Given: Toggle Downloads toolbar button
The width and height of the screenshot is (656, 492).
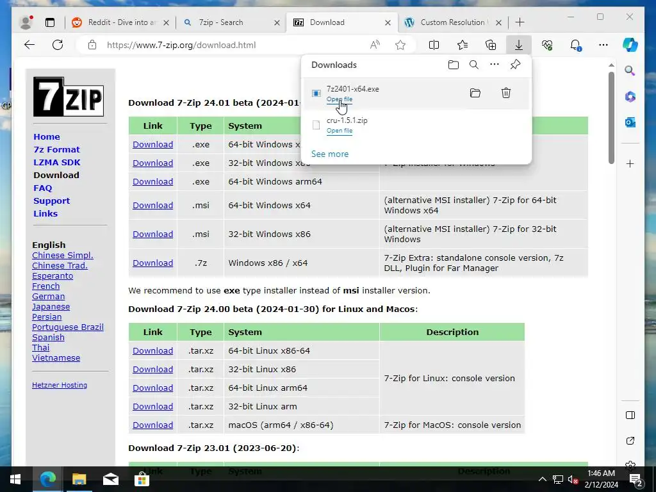Looking at the screenshot, I should coord(519,45).
